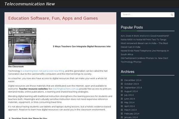
Task: Click calendar icon beside December 2014
Action: [122, 80]
